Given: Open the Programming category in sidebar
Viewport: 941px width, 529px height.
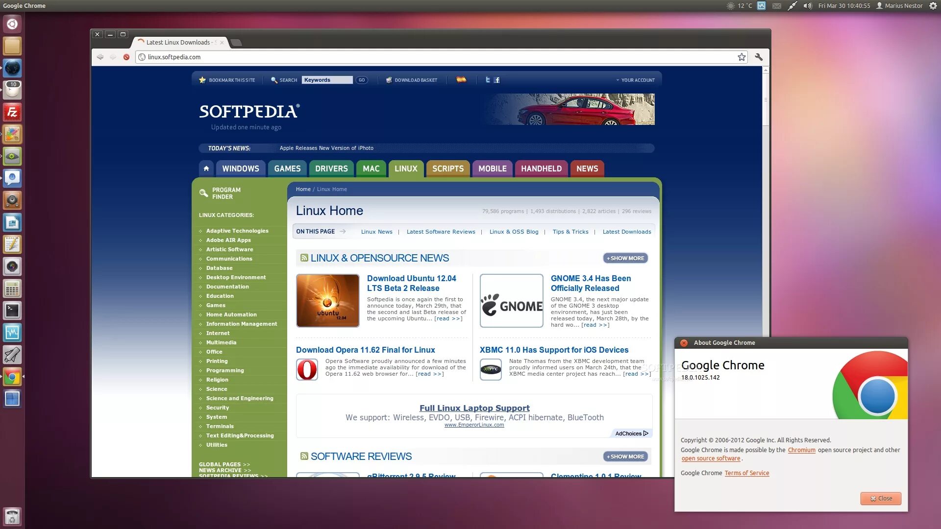Looking at the screenshot, I should [225, 370].
